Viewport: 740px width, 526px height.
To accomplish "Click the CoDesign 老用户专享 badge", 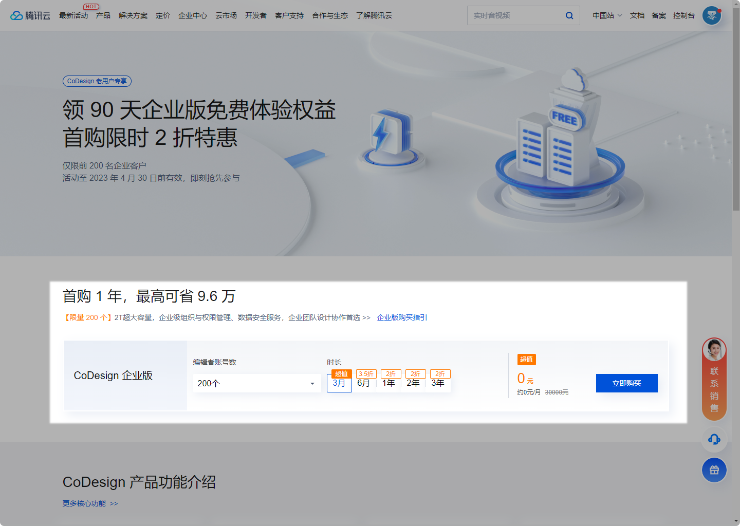I will coord(97,81).
